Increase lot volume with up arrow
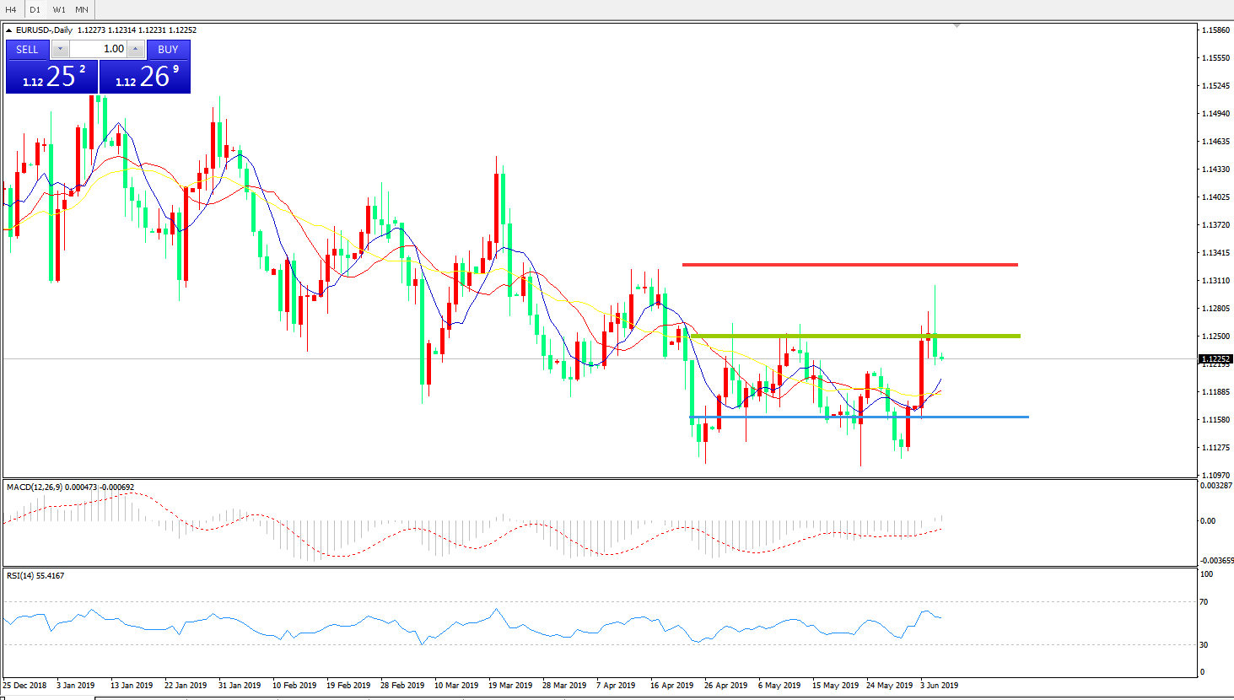Viewport: 1234px width, 700px height. (x=135, y=49)
